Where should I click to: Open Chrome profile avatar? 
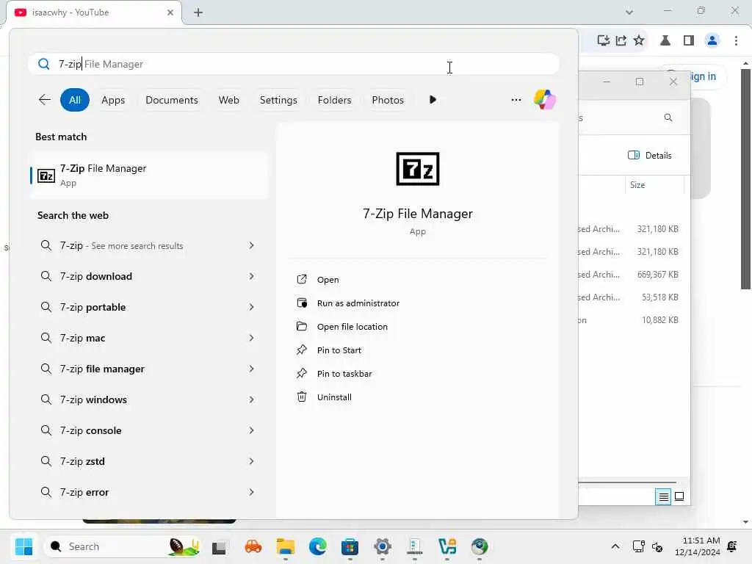tap(712, 40)
